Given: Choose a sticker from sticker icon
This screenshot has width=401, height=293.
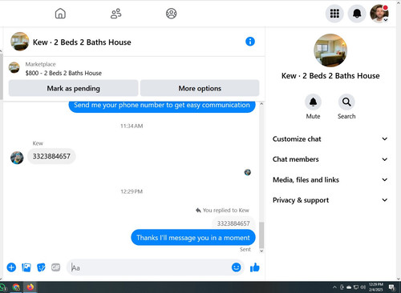Looking at the screenshot, I should tap(41, 267).
